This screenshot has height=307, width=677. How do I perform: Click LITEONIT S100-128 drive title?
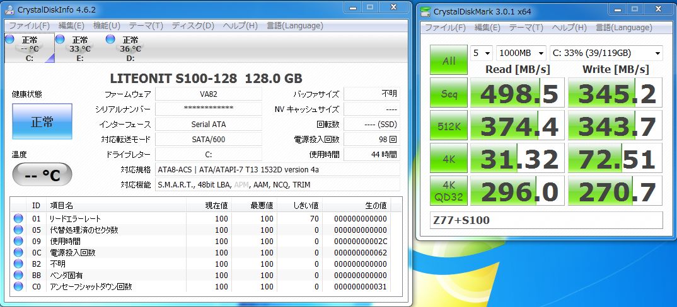[206, 79]
